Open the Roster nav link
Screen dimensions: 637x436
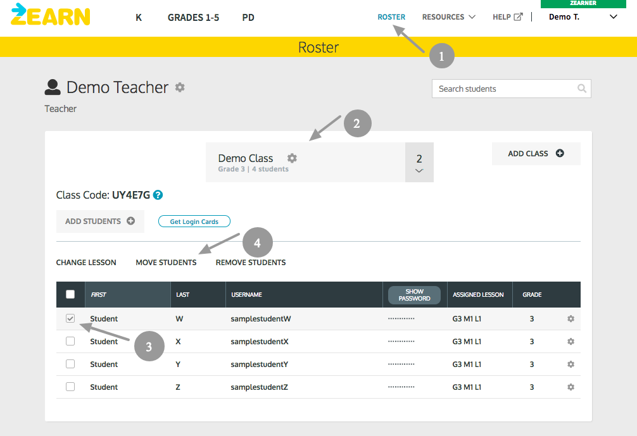[391, 17]
